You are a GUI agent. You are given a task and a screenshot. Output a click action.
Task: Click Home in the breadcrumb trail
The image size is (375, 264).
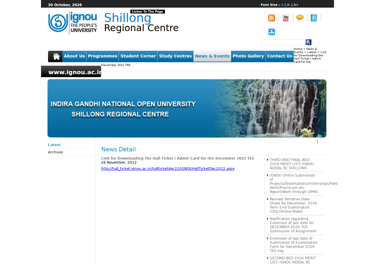point(298,49)
